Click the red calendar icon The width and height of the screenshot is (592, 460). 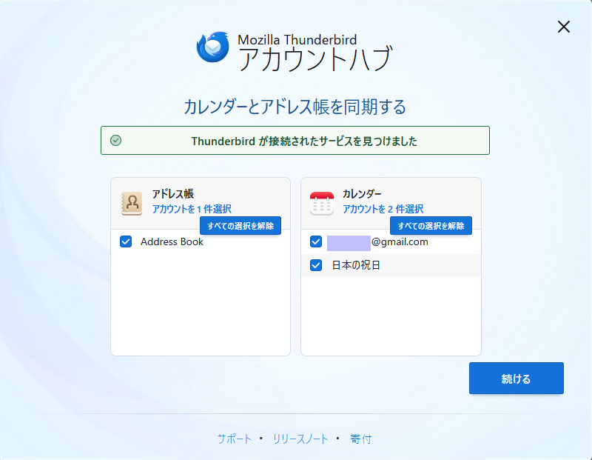coord(322,203)
